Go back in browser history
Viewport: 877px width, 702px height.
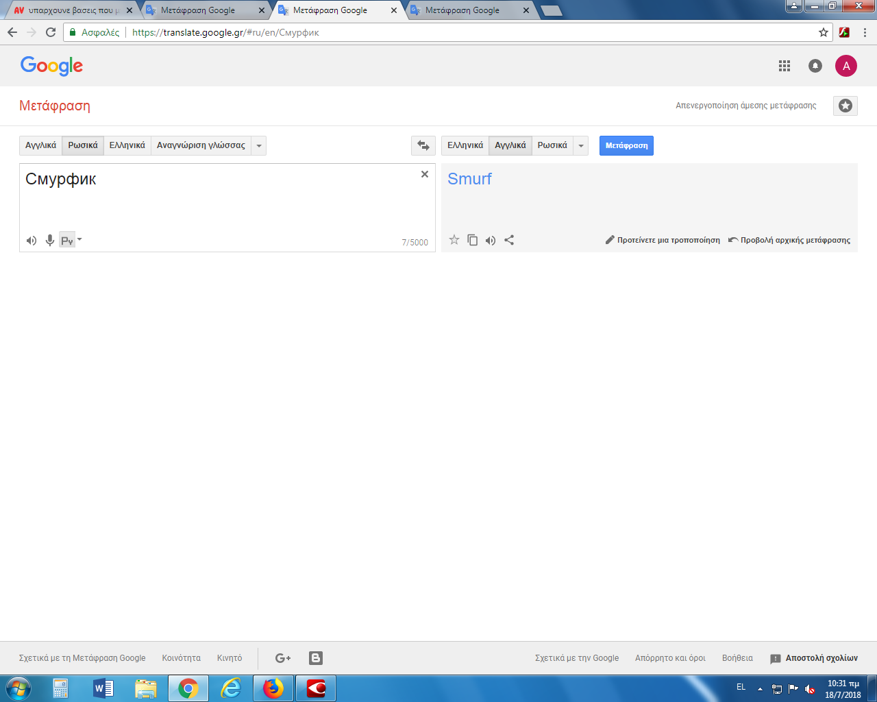12,32
